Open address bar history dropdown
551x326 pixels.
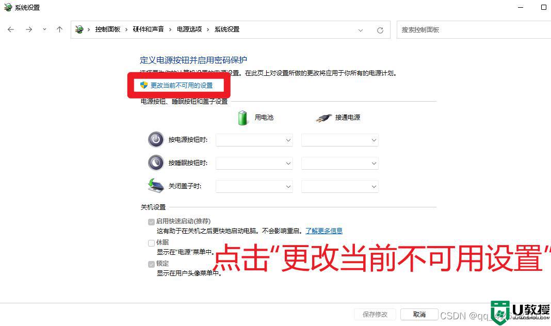coord(361,30)
